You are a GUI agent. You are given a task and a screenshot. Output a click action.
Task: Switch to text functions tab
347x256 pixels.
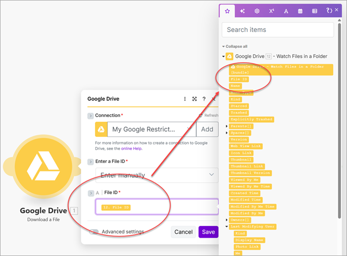286,10
